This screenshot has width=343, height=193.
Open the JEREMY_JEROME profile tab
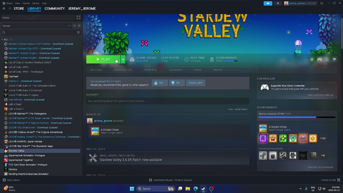point(82,9)
